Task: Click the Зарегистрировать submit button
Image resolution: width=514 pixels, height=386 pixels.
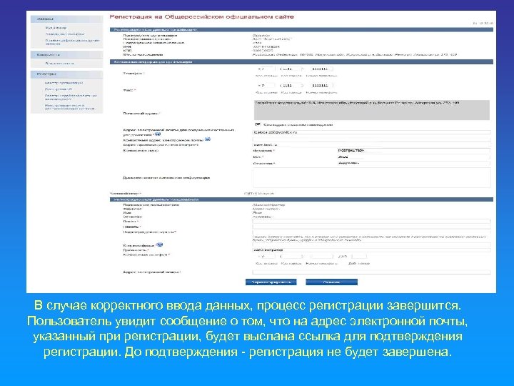Action: point(271,282)
